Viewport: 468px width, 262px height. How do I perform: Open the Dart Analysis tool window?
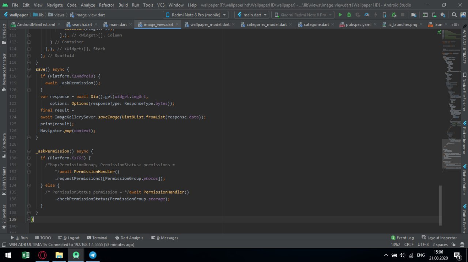click(x=129, y=238)
